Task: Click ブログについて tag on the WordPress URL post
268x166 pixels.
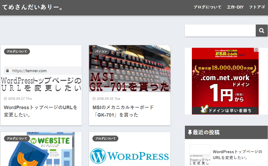Action: 17,52
